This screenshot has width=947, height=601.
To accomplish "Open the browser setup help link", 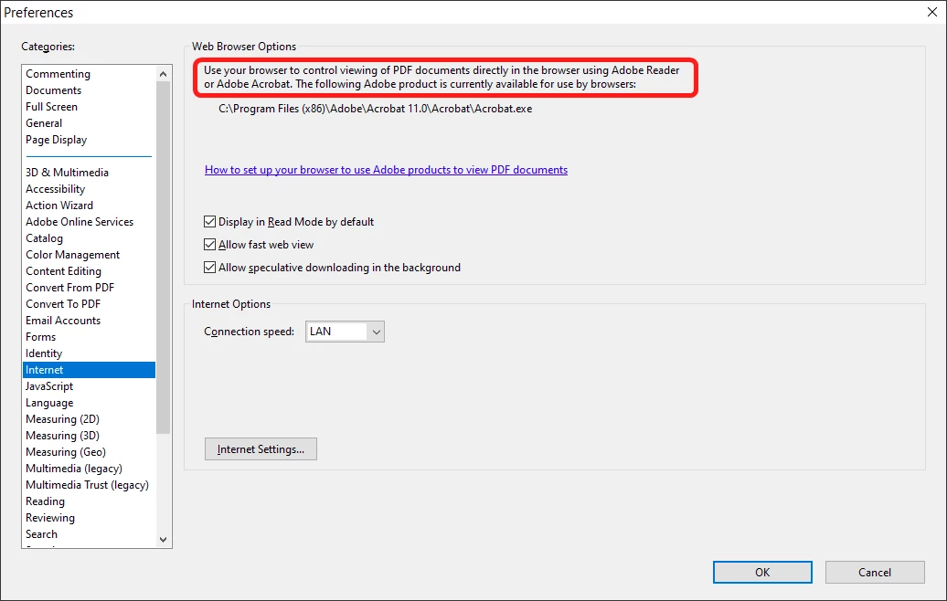I will pyautogui.click(x=386, y=170).
